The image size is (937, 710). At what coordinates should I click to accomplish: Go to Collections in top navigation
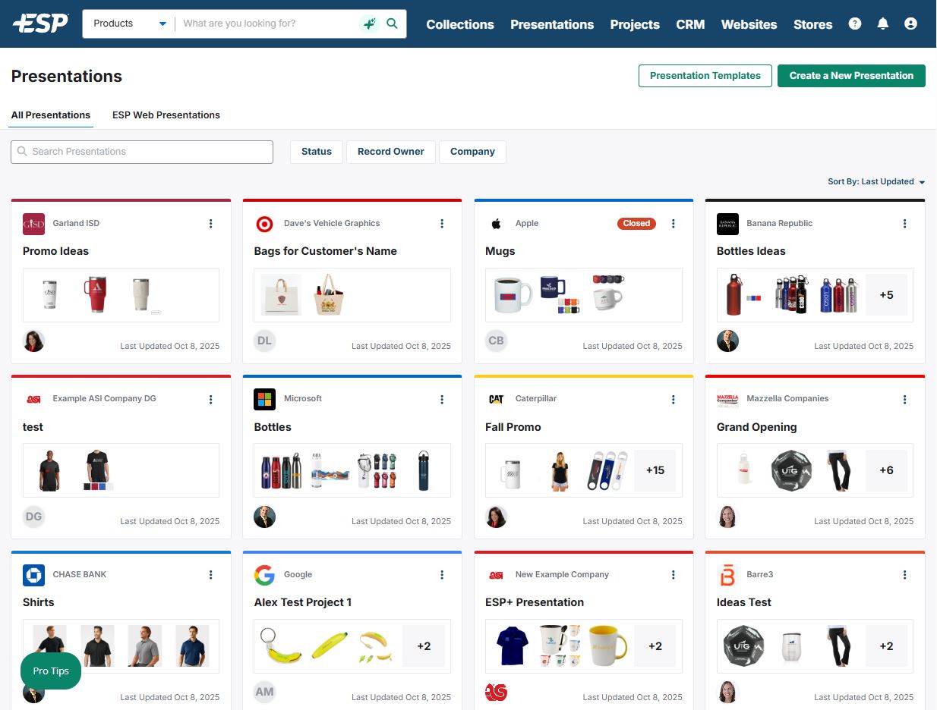(x=460, y=24)
